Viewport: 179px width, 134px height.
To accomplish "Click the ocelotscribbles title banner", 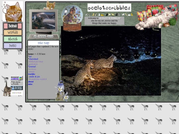I will (x=109, y=8).
